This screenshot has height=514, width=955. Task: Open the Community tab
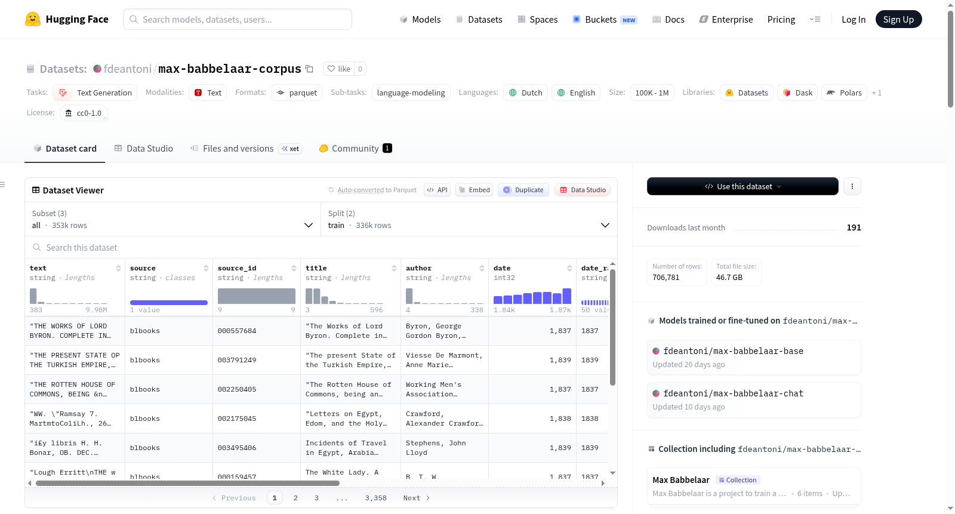355,149
